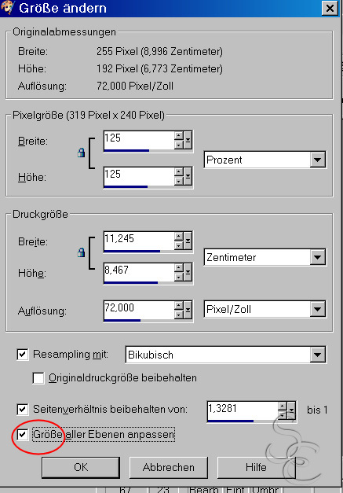This screenshot has width=343, height=493.
Task: Expand the Bikubisch resampling dropdown
Action: 317,355
